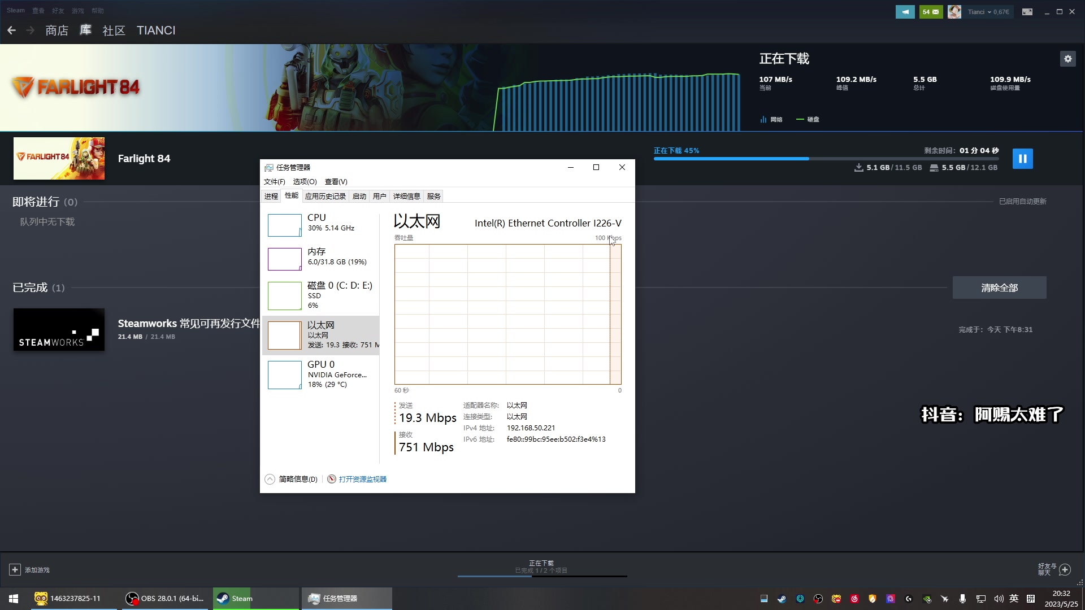Open the volume speaker tray icon

tap(999, 599)
